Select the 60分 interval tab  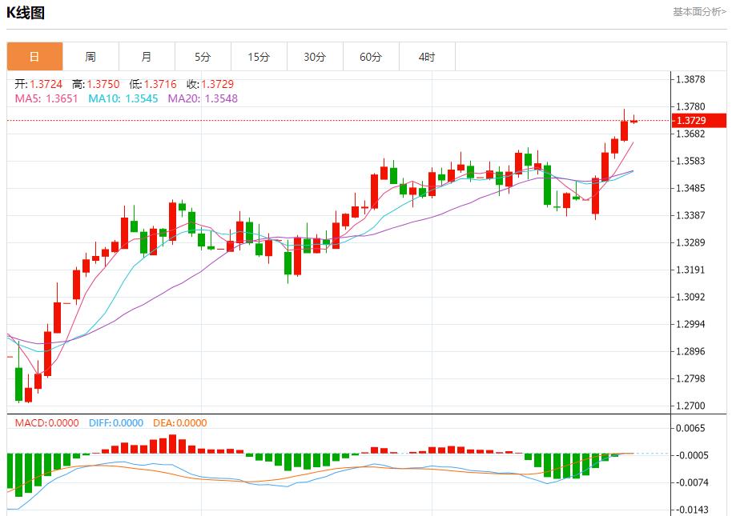coord(371,57)
